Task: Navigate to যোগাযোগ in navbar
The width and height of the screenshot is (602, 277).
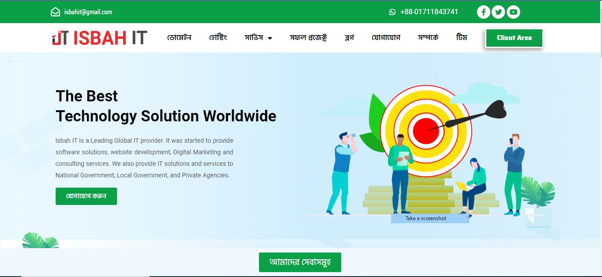Action: (386, 38)
